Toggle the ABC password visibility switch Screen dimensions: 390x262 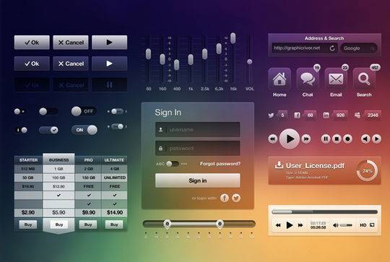click(173, 164)
